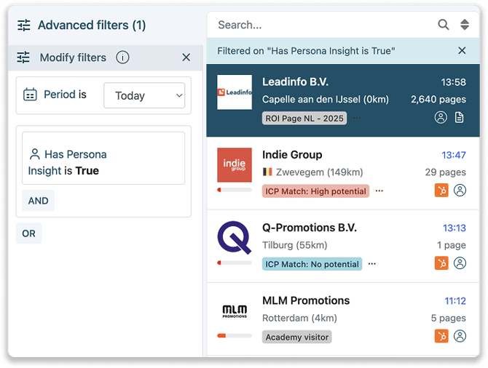Click the HubSpot icon on Indie Group

tap(441, 191)
